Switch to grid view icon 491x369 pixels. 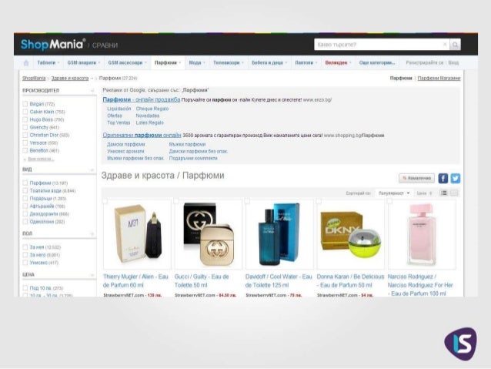pos(454,193)
